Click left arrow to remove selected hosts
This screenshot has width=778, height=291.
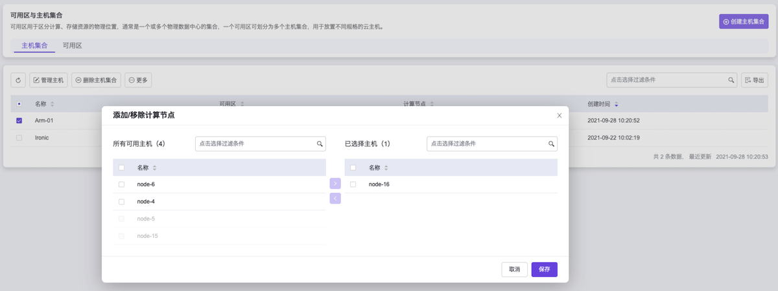tap(335, 199)
